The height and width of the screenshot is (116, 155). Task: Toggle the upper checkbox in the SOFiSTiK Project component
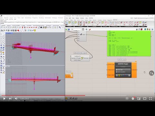(117, 70)
